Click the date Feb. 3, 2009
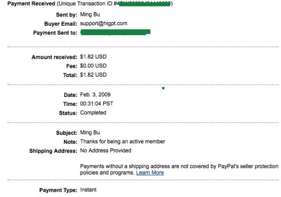 (x=95, y=95)
